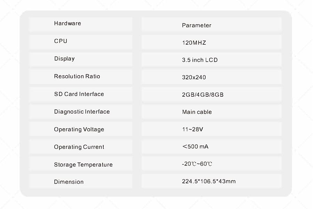The width and height of the screenshot is (313, 209).
Task: Click the <500 mA current value
Action: (x=195, y=147)
